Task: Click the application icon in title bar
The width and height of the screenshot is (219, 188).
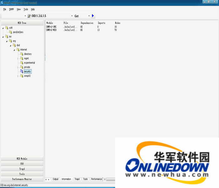Action: point(2,3)
